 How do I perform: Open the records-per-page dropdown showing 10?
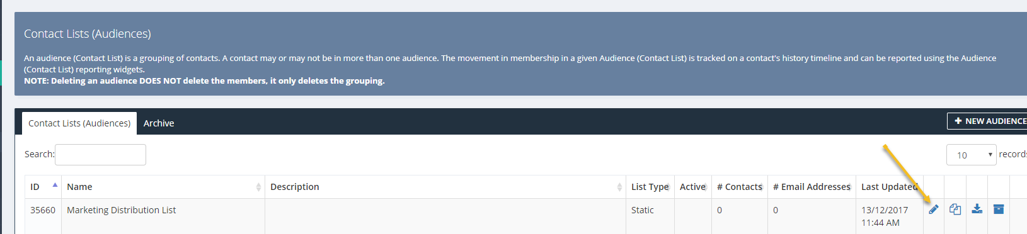click(971, 155)
